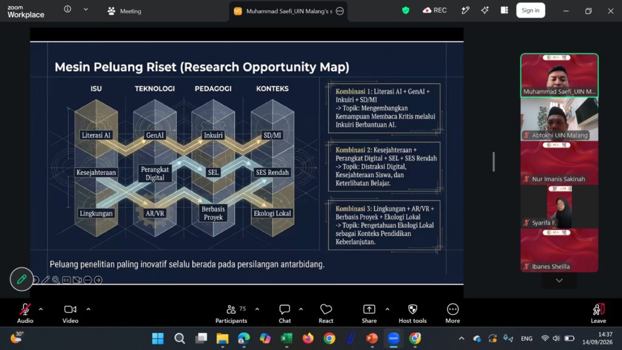Select Muhammad Saefi_UIN Malang's screen tab
Screen dimensions: 622x350
tap(289, 11)
